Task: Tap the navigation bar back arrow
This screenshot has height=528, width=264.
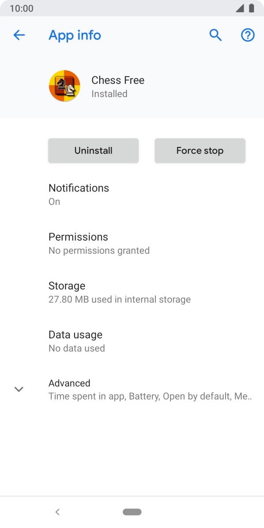Action: pos(57,512)
